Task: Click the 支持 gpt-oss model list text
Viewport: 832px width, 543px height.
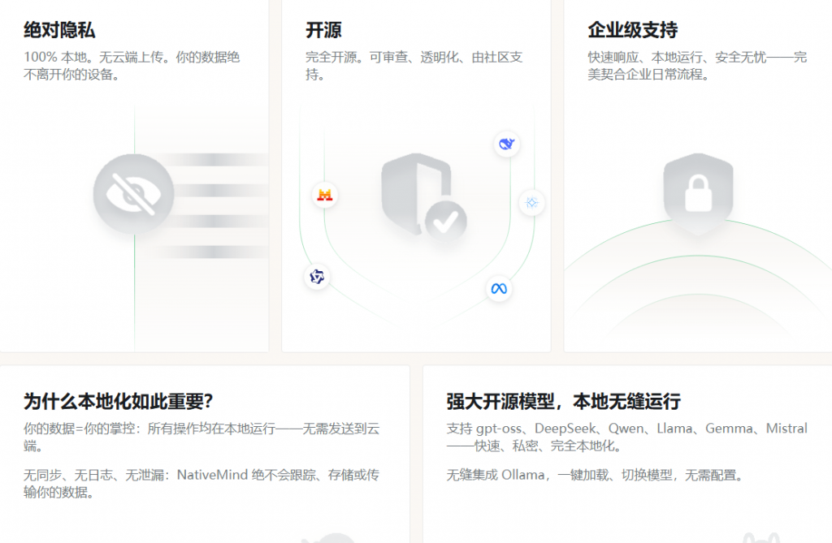Action: click(x=626, y=437)
